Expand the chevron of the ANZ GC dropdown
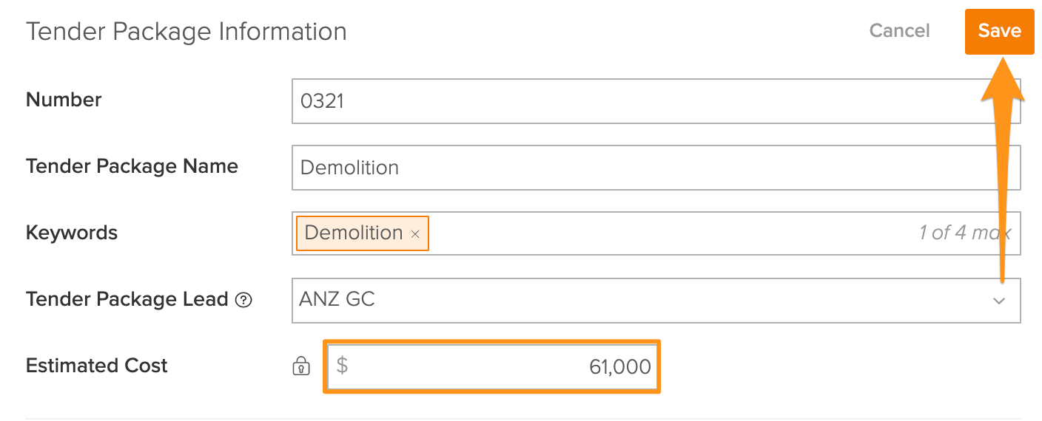Screen dimensions: 1042x421 [x=999, y=301]
